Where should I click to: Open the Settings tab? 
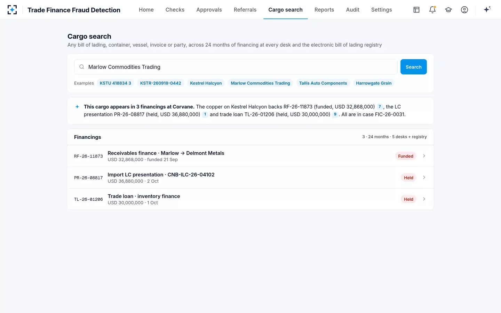(381, 10)
